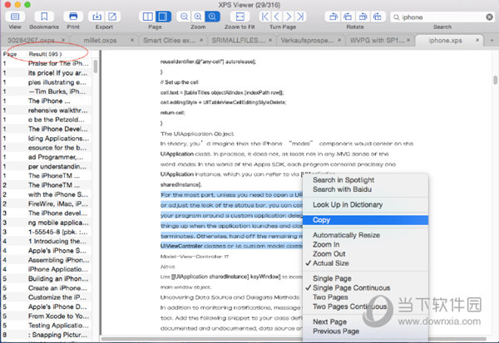Image resolution: width=499 pixels, height=343 pixels.
Task: Toggle Single Page Continuous checked option
Action: point(365,287)
